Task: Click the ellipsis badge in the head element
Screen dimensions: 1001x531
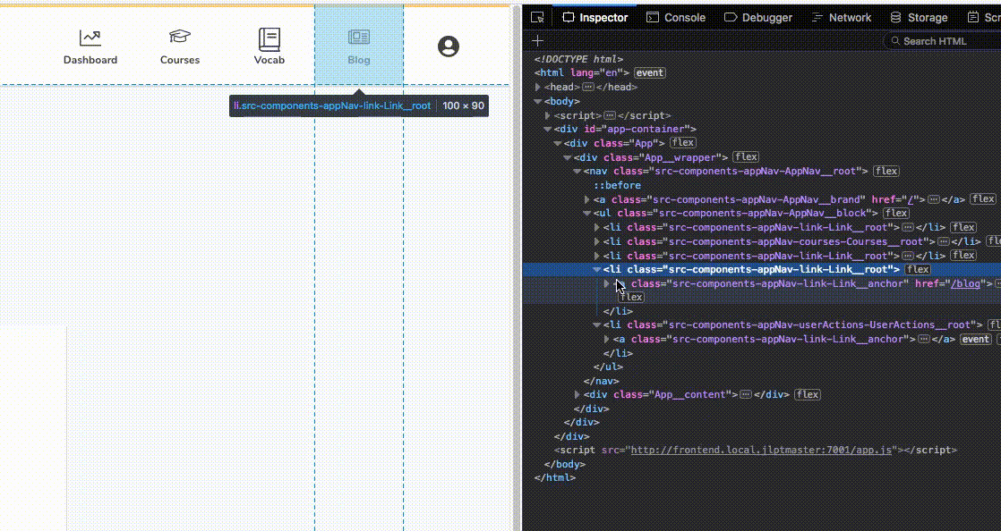Action: (588, 87)
